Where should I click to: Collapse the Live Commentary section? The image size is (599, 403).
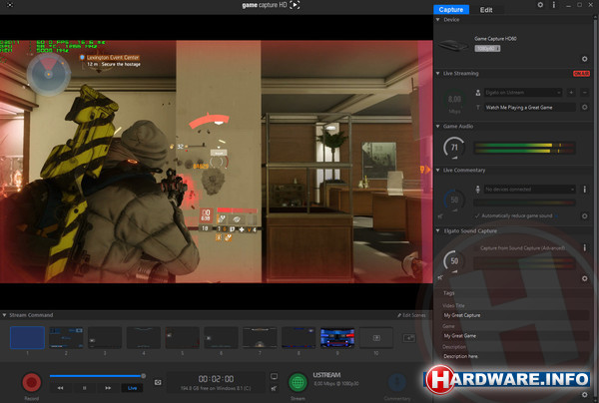[438, 170]
